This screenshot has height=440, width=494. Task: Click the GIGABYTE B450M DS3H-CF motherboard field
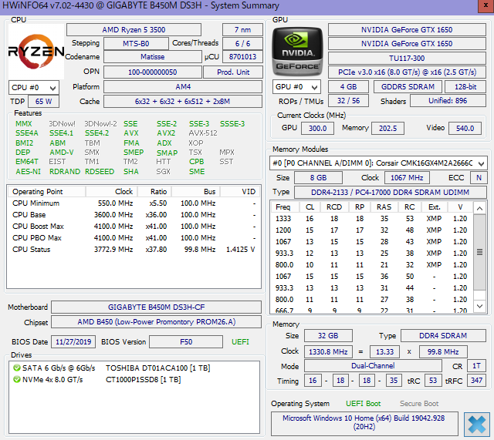point(156,307)
